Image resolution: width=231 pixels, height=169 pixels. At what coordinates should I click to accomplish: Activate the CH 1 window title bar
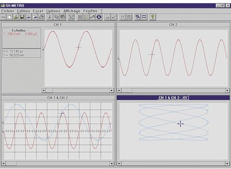(58, 24)
